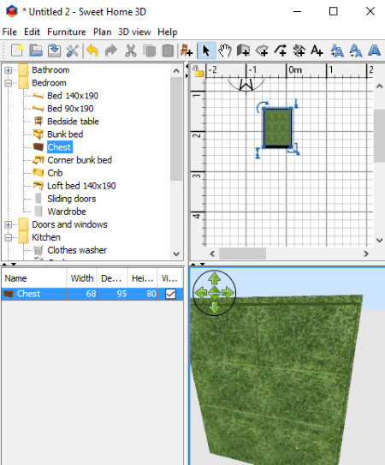Viewport: 385px width, 465px height.
Task: Rotate 3D view right with arrow
Action: pyautogui.click(x=228, y=293)
